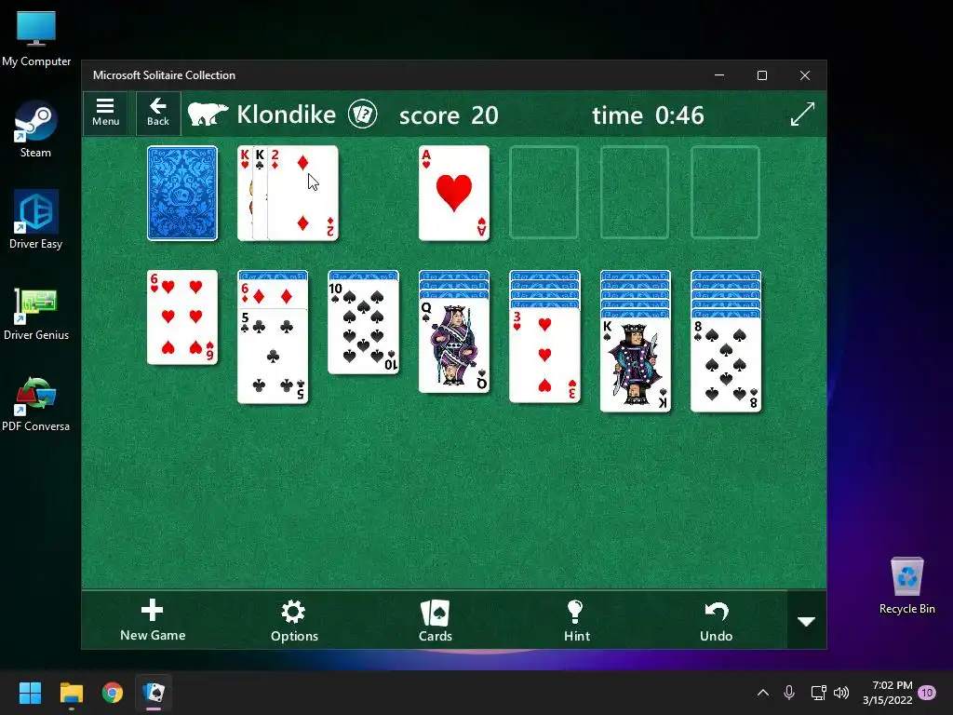The width and height of the screenshot is (953, 715).
Task: Draw from the blue stock pile
Action: [182, 194]
